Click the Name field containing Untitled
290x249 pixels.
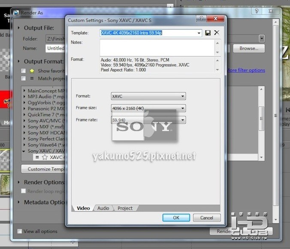55,48
